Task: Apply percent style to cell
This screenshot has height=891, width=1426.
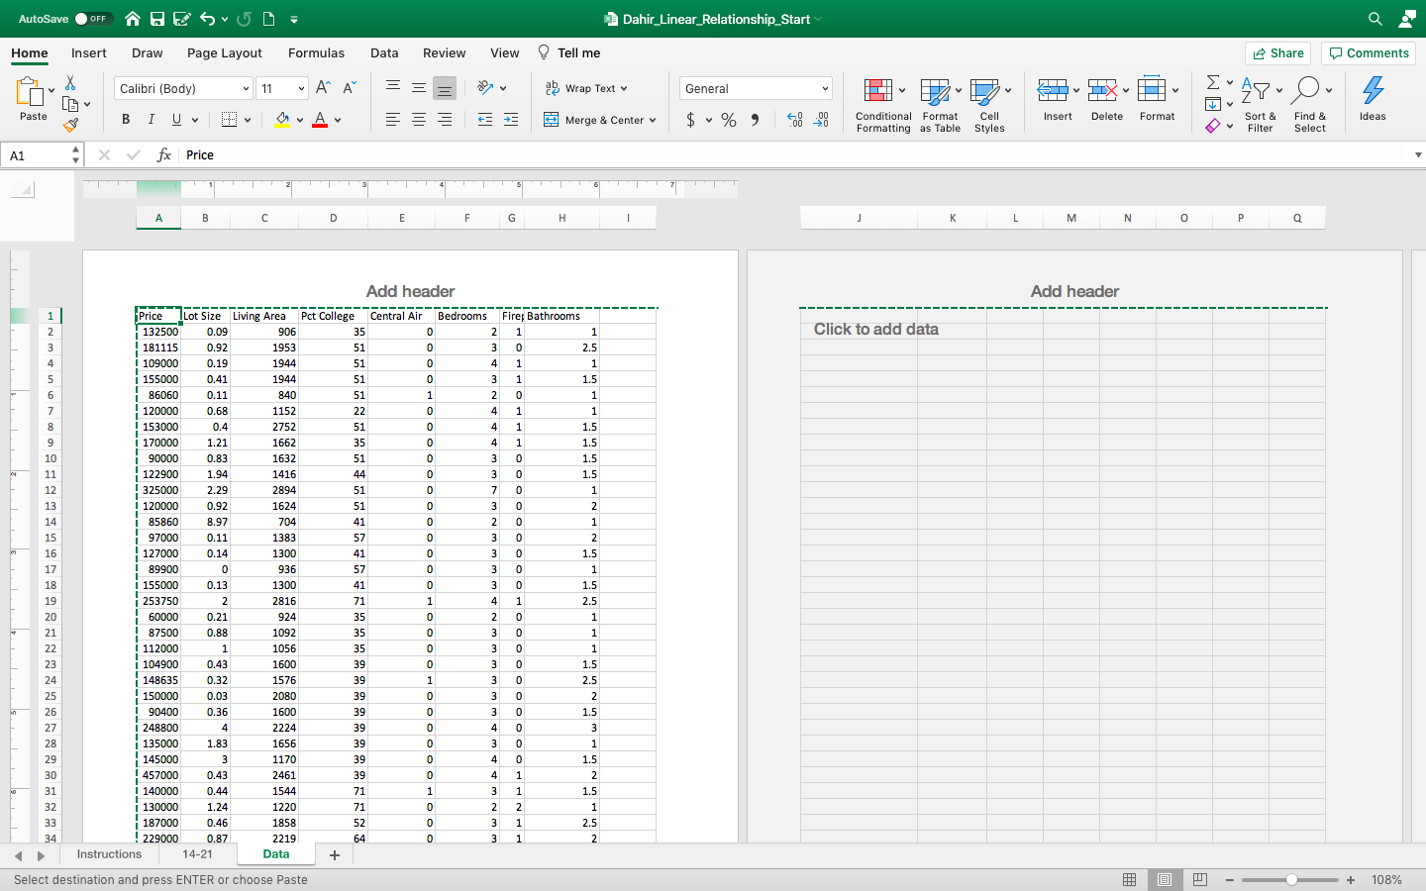Action: click(x=729, y=120)
